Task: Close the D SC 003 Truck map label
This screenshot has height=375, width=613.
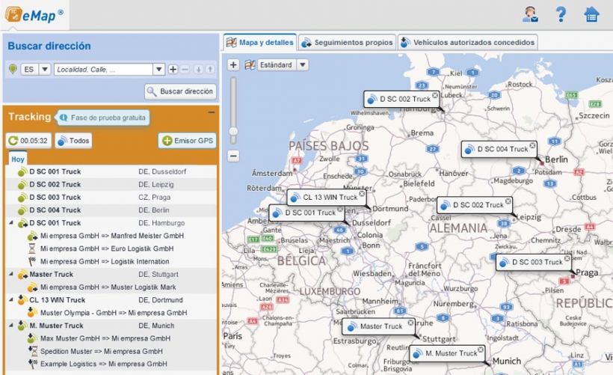Action: [567, 258]
